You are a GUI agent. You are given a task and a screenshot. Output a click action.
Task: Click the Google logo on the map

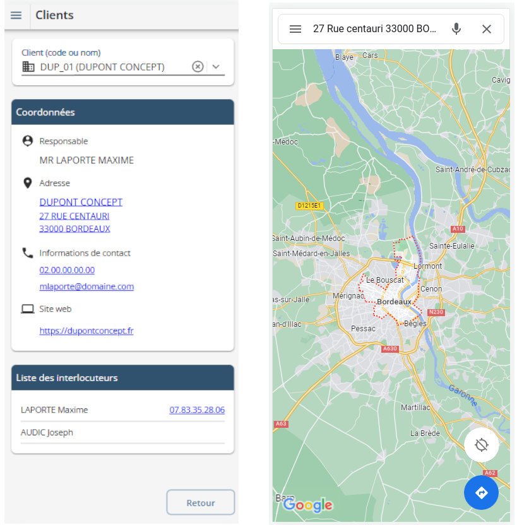tap(307, 505)
